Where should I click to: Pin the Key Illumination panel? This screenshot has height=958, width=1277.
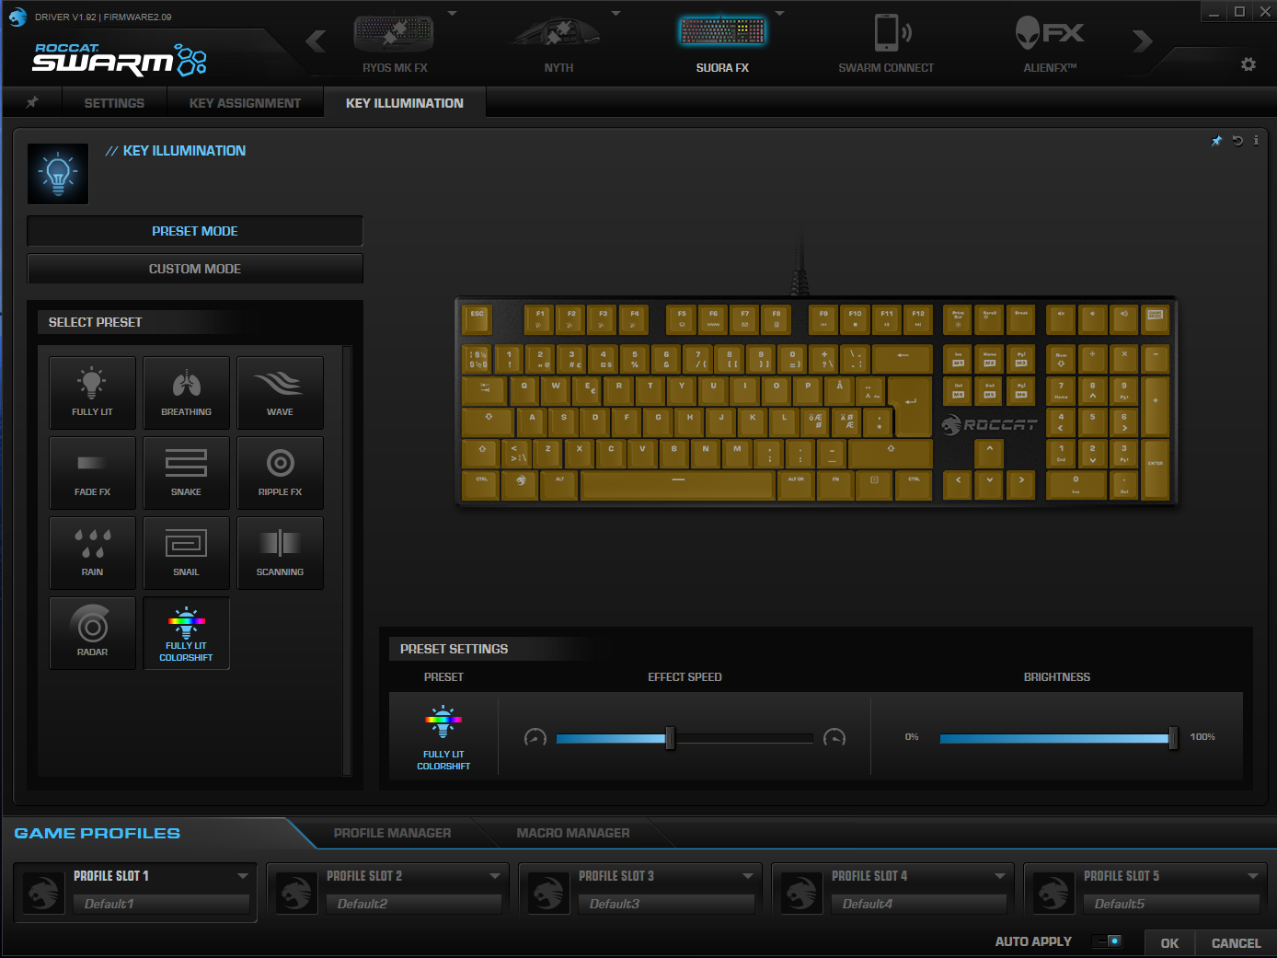(1216, 141)
